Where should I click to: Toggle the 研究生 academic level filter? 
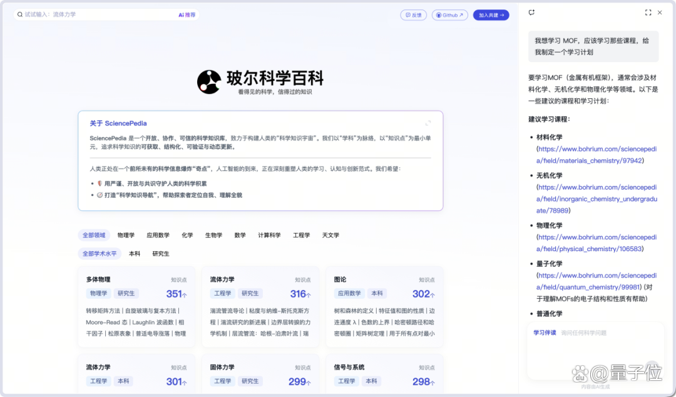pyautogui.click(x=161, y=254)
